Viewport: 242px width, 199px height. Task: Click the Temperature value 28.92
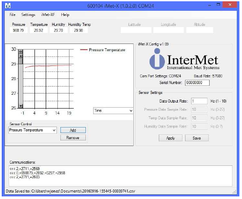coord(38,30)
